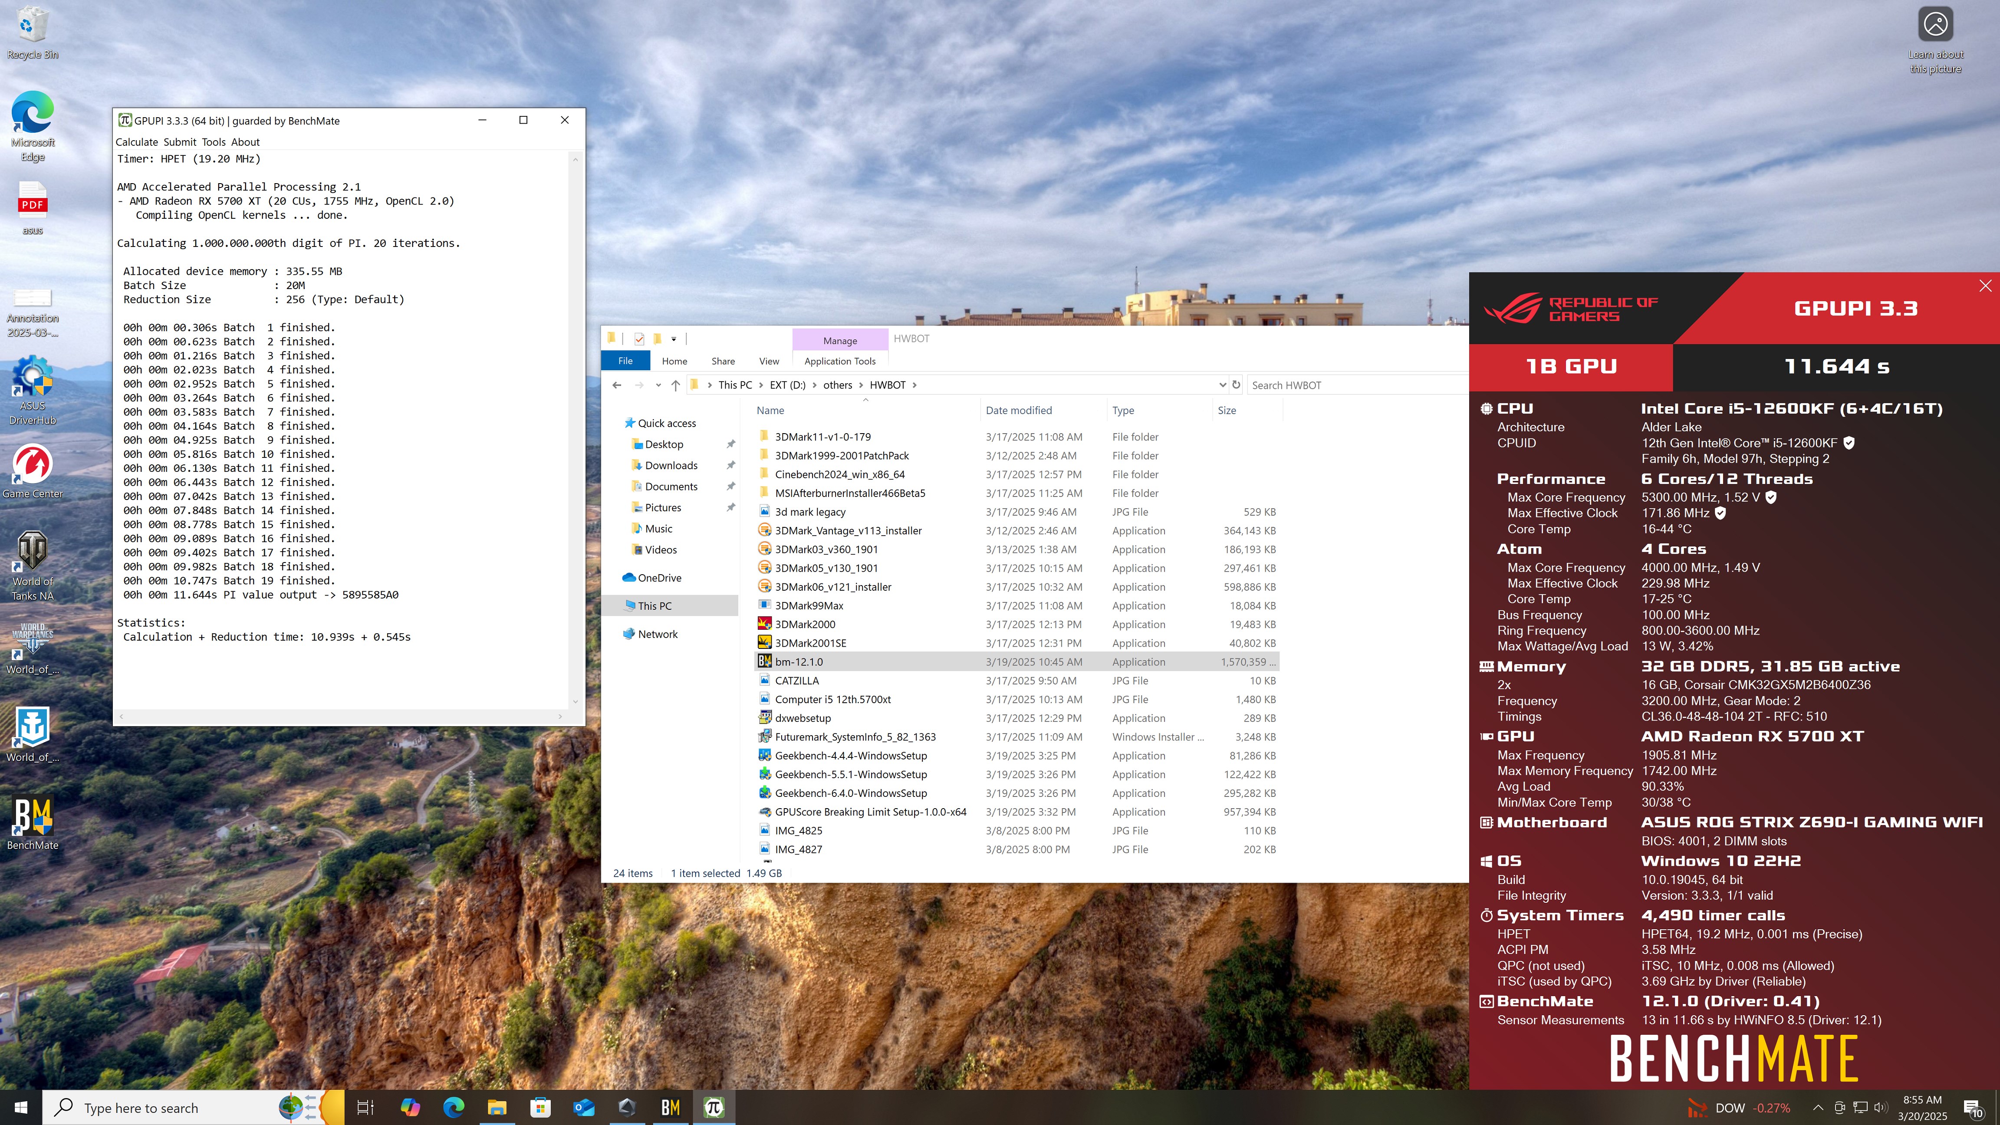Click Learn about this picture icon
The height and width of the screenshot is (1125, 2000).
click(x=1936, y=39)
